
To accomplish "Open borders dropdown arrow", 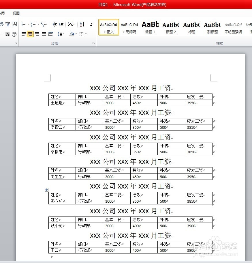I will [86, 34].
